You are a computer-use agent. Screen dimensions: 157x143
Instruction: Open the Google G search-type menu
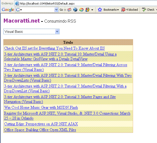click(x=19, y=10)
